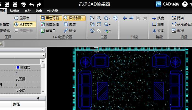Open the VIP功能 tab

point(52,11)
